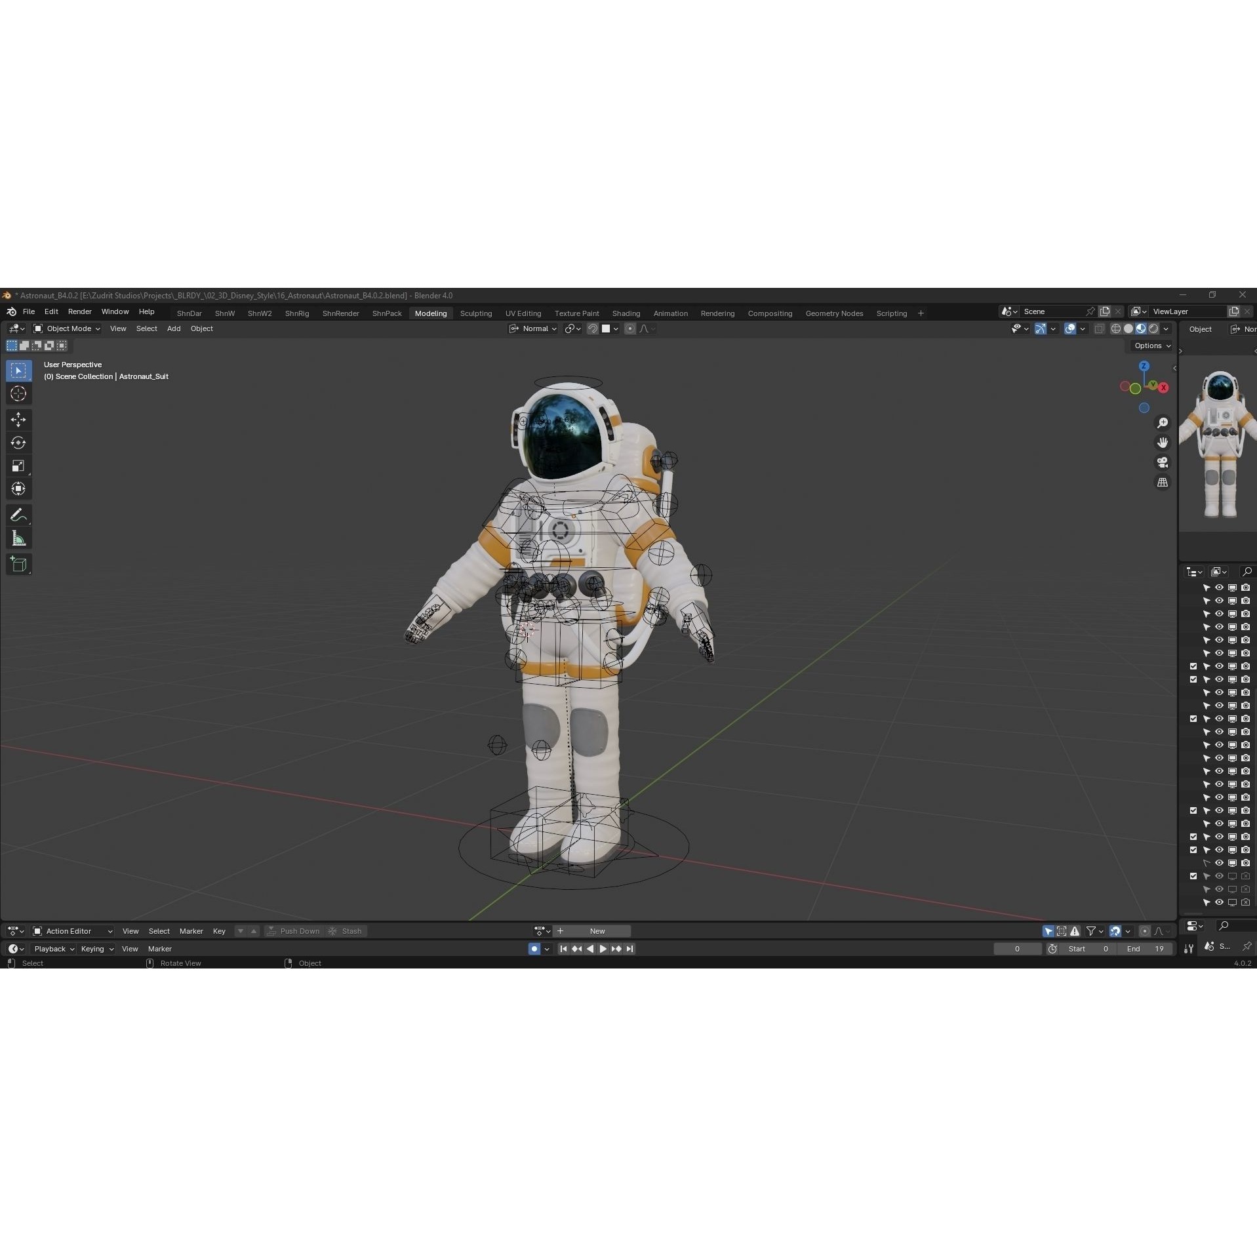The image size is (1257, 1257).
Task: Open the Action Editor mode dropdown
Action: (x=73, y=931)
